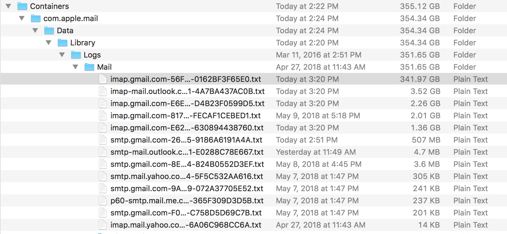Collapse the Logs folder disclosure triangle
Screen dimensions: 507x234
(62, 55)
